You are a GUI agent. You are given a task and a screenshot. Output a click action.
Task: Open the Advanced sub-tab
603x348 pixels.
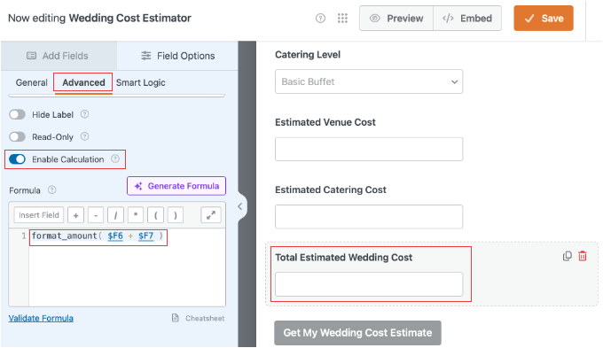(83, 82)
